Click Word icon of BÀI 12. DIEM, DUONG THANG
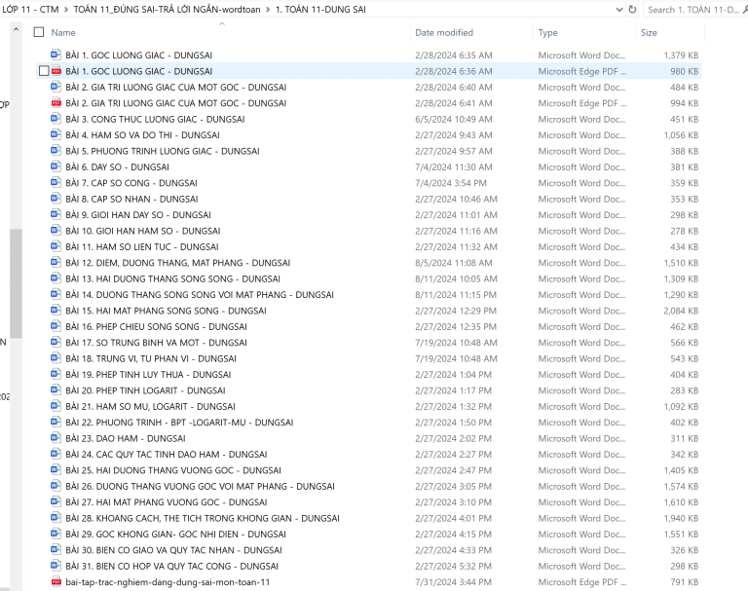The width and height of the screenshot is (748, 591). [x=56, y=262]
